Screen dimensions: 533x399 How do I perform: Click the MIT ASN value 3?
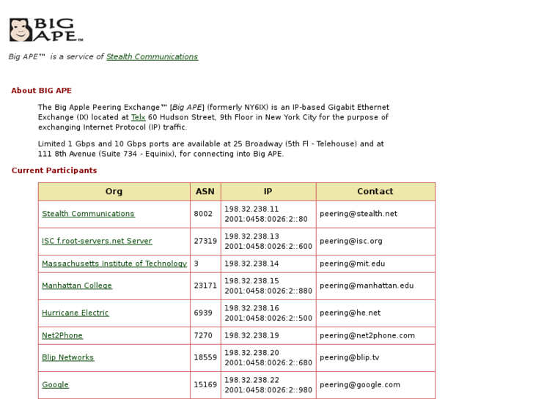coord(196,264)
